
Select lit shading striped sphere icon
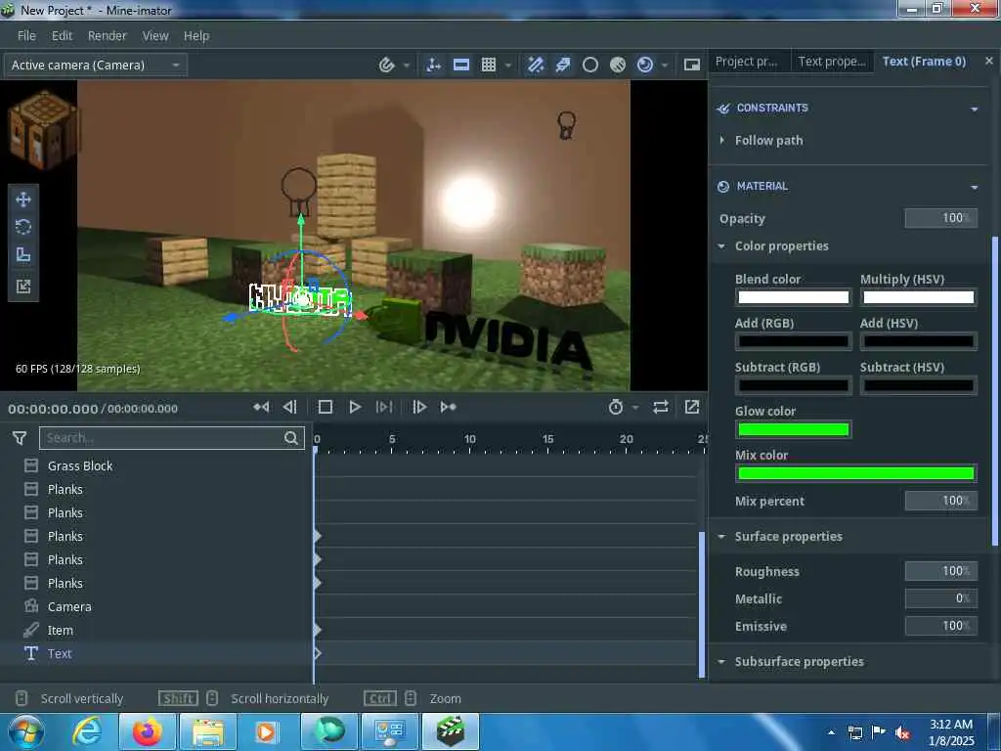tap(618, 65)
